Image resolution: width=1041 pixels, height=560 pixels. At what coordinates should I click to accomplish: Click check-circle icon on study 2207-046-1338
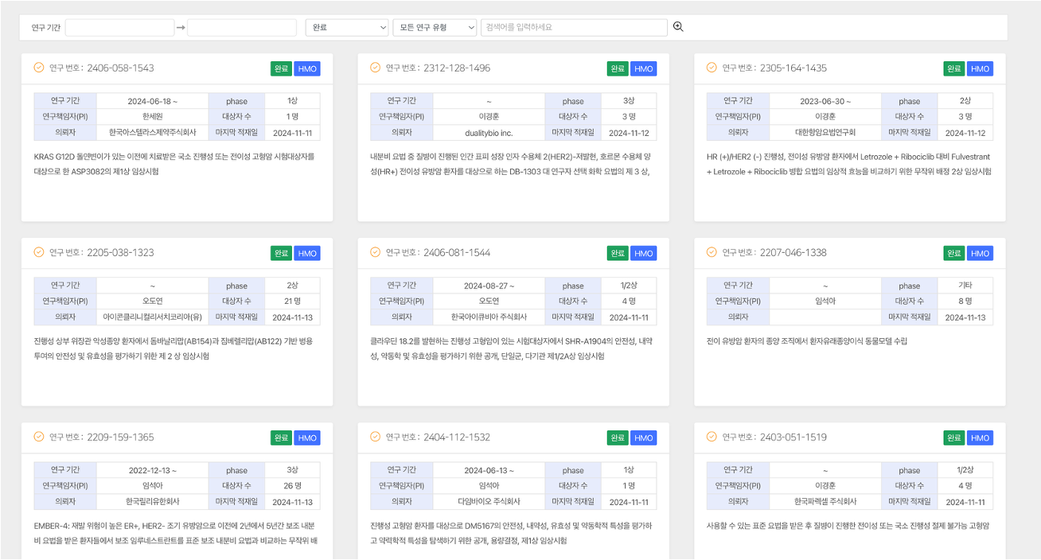tap(712, 252)
